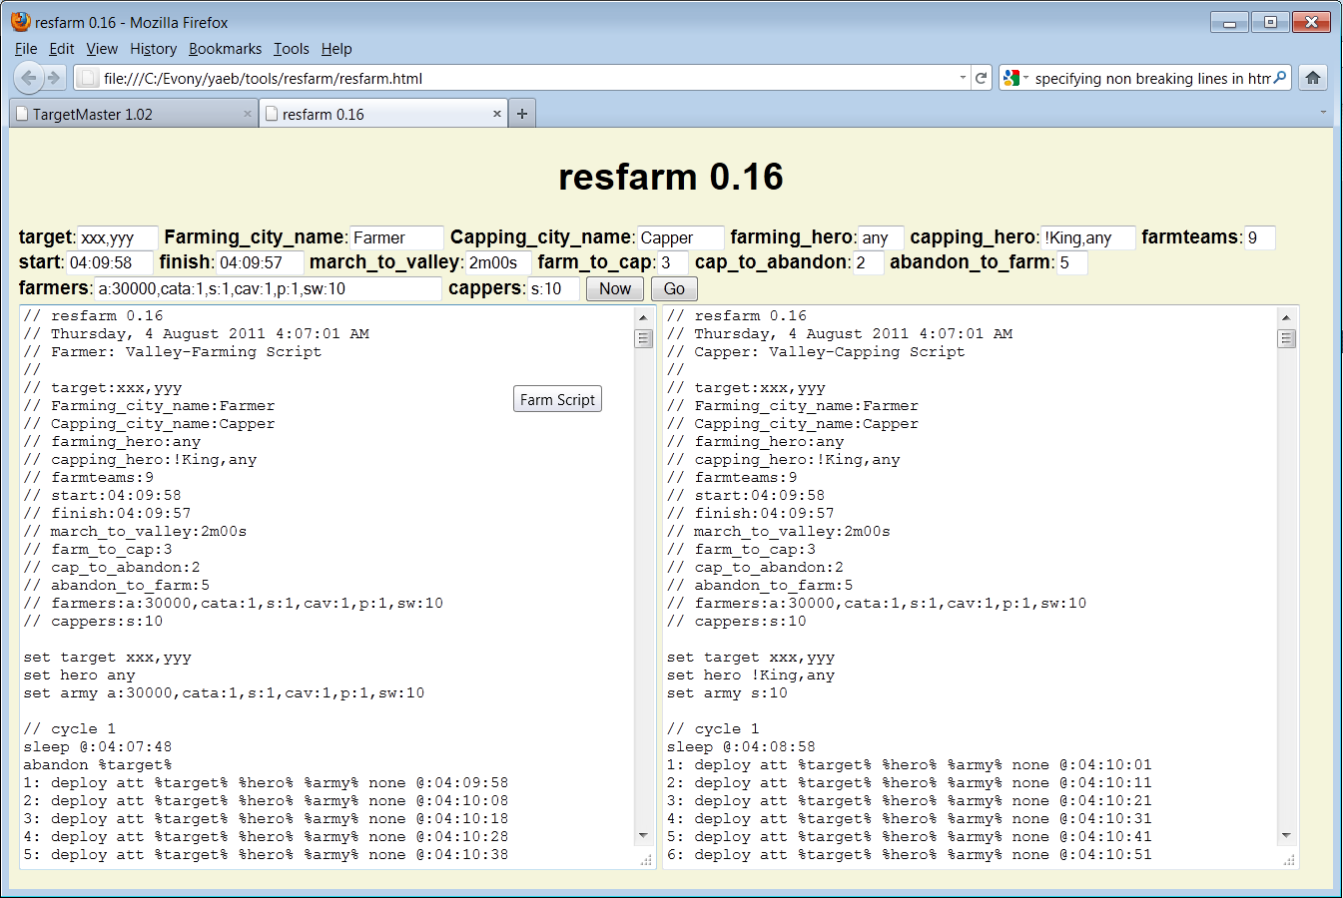Expand the URL bar history dropdown
The image size is (1343, 898).
point(963,78)
